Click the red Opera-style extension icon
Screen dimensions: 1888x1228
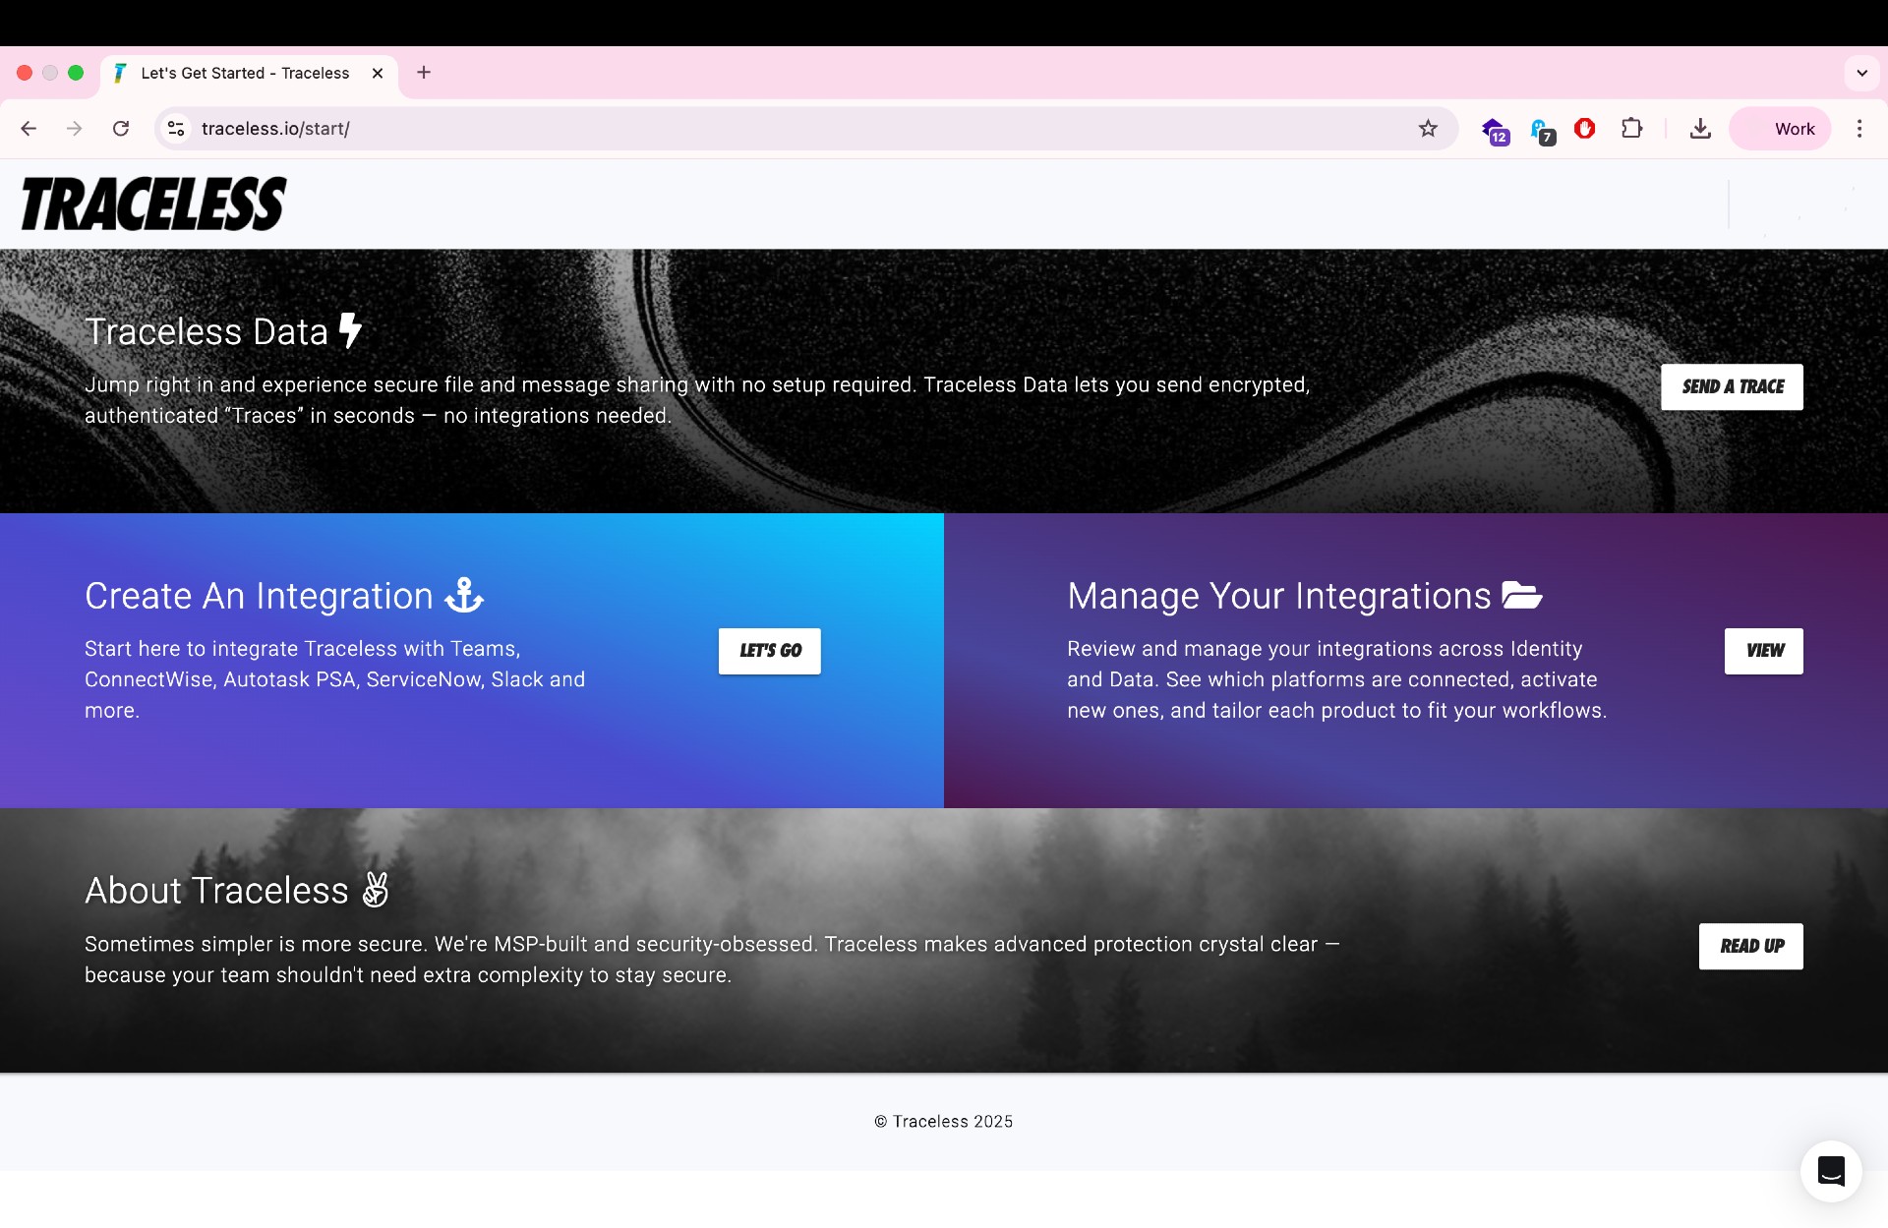pyautogui.click(x=1584, y=129)
